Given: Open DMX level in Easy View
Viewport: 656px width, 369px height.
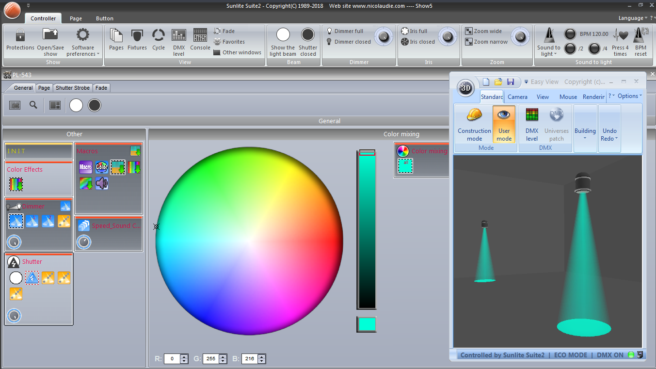Looking at the screenshot, I should [532, 125].
